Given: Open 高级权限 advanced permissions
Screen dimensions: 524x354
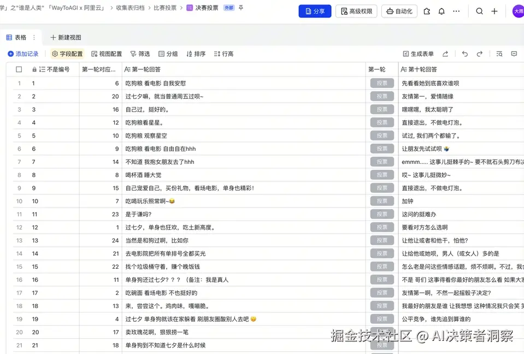Looking at the screenshot, I should (356, 11).
